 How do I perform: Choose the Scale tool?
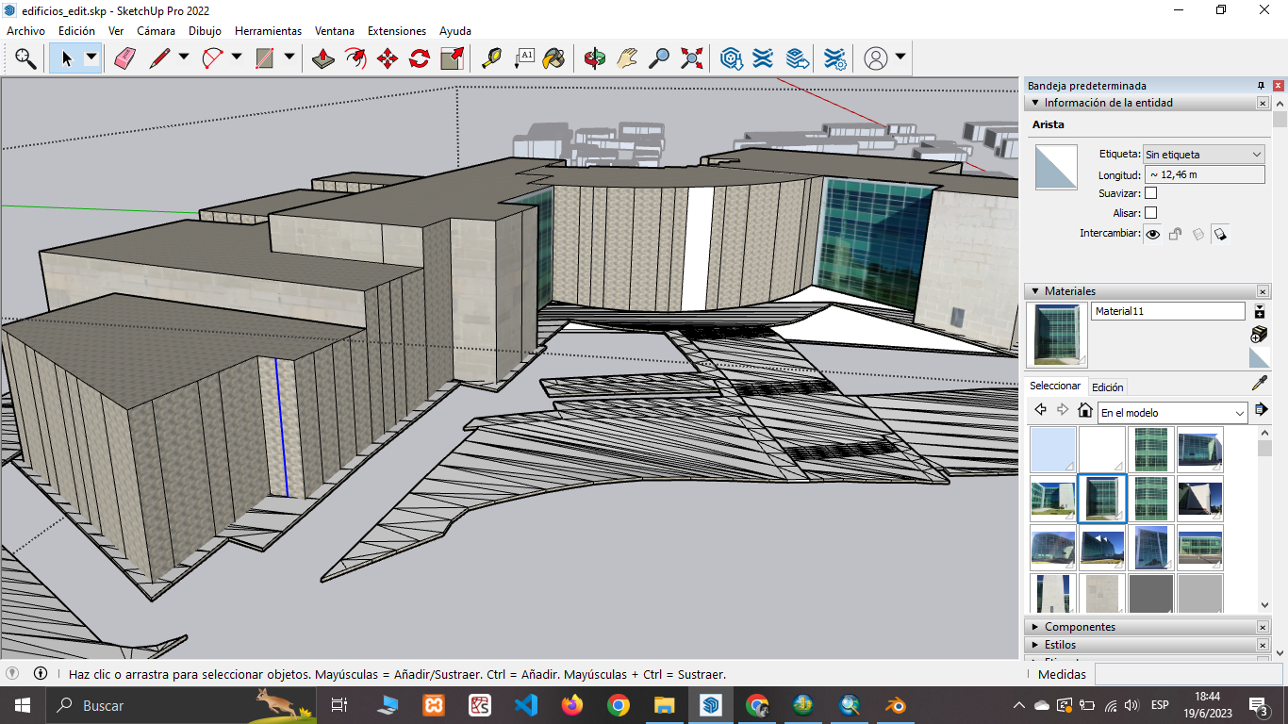452,58
